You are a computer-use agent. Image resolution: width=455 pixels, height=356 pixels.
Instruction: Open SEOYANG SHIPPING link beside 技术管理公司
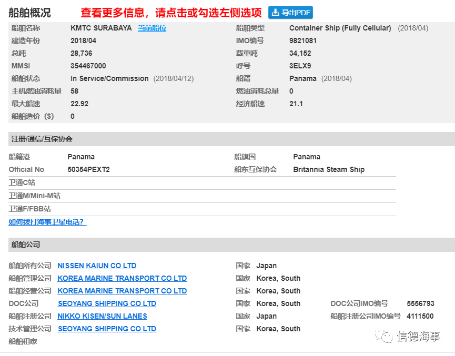(x=107, y=329)
